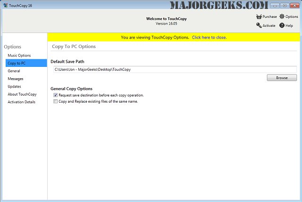This screenshot has height=202, width=302.
Task: Open the Messages options section
Action: (26, 79)
